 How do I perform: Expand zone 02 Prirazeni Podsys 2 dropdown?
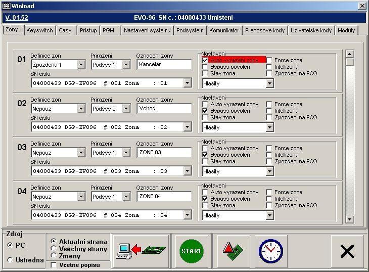(126, 109)
